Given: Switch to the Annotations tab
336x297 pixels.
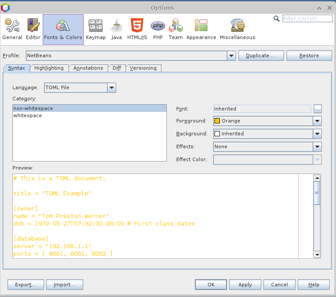Looking at the screenshot, I should click(88, 68).
